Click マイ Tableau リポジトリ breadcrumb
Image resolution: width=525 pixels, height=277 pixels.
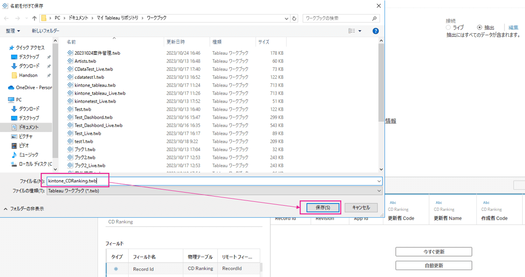117,18
